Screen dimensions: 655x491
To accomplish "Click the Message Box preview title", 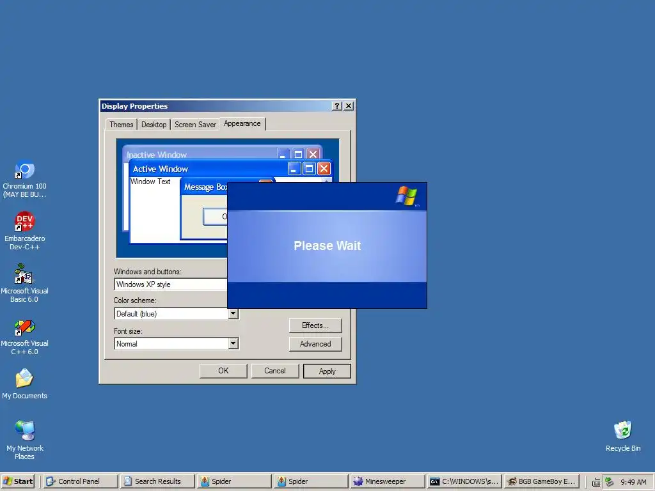I will click(205, 187).
